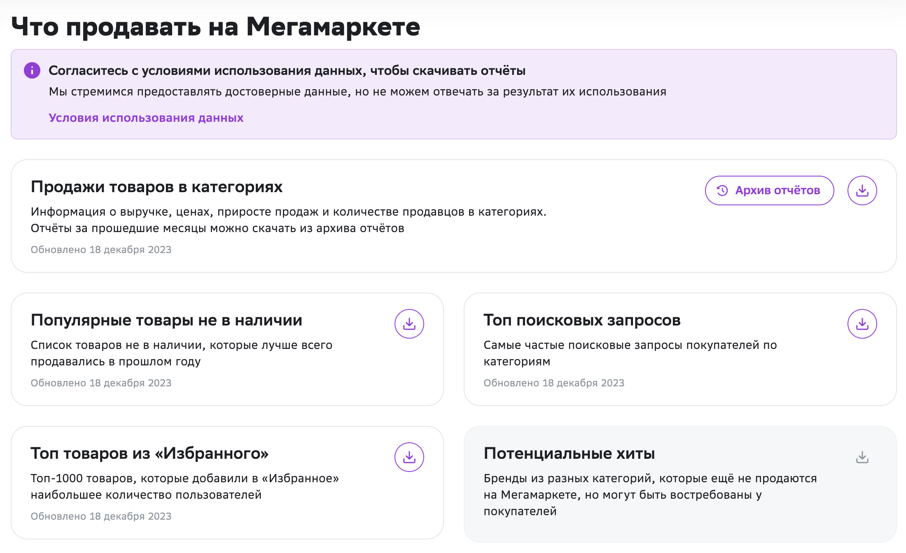Click the update date under «Популярные товары не в наличии»
This screenshot has height=553, width=906.
click(101, 383)
